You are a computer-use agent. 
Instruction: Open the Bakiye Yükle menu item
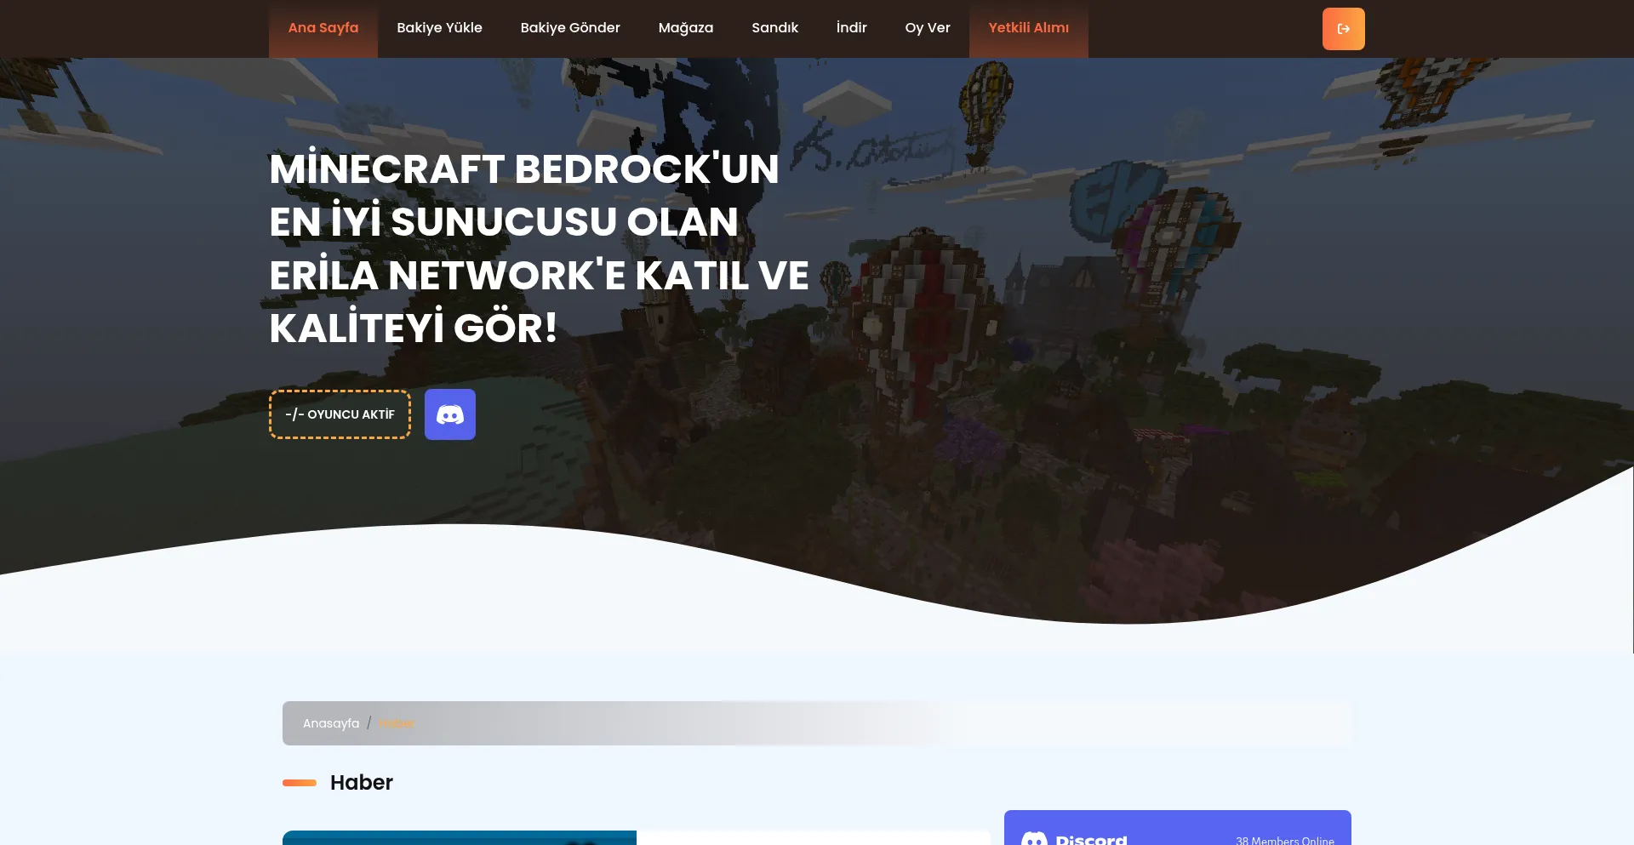click(439, 28)
